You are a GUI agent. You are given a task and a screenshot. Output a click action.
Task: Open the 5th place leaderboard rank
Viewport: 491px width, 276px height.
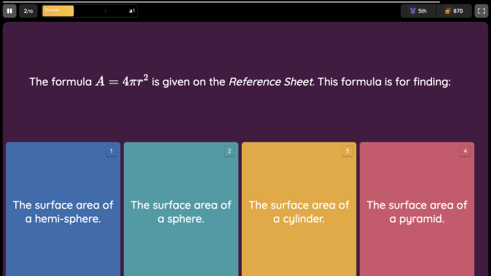419,11
